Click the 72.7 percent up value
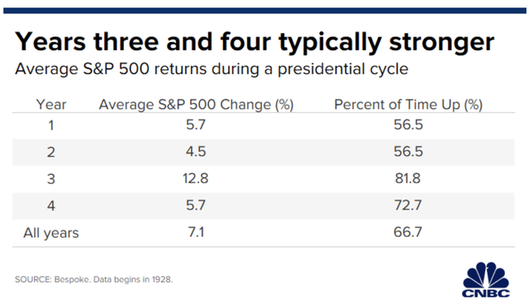529x307 pixels. tap(407, 205)
